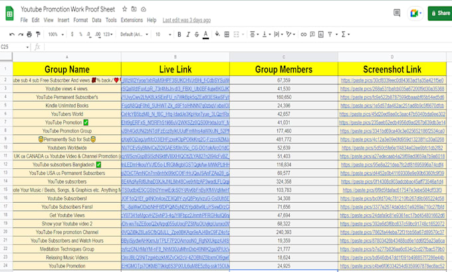Open font family Default dropdown
This screenshot has width=452, height=272.
pyautogui.click(x=134, y=35)
